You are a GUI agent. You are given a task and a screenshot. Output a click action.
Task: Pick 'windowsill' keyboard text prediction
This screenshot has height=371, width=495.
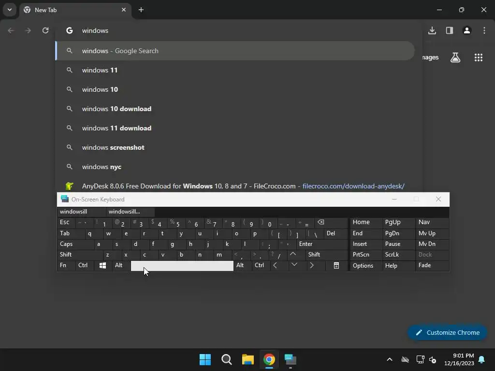(81, 212)
